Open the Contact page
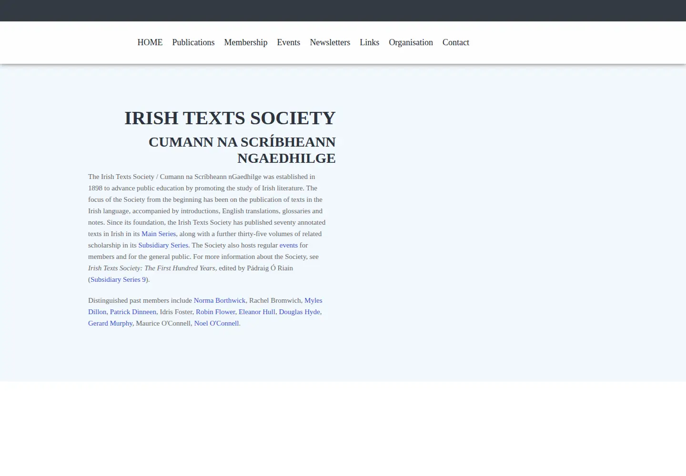The width and height of the screenshot is (686, 476). pos(456,42)
